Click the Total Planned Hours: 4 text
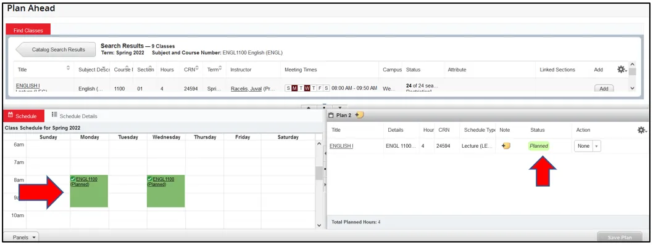 356,222
